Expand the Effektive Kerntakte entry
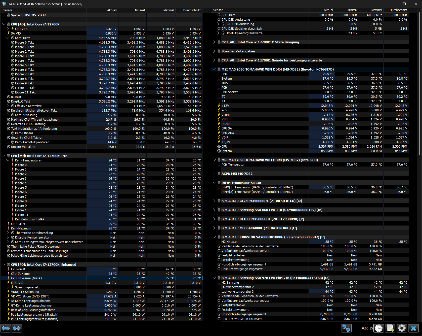Image resolution: width=422 pixels, height=336 pixels. [8, 106]
